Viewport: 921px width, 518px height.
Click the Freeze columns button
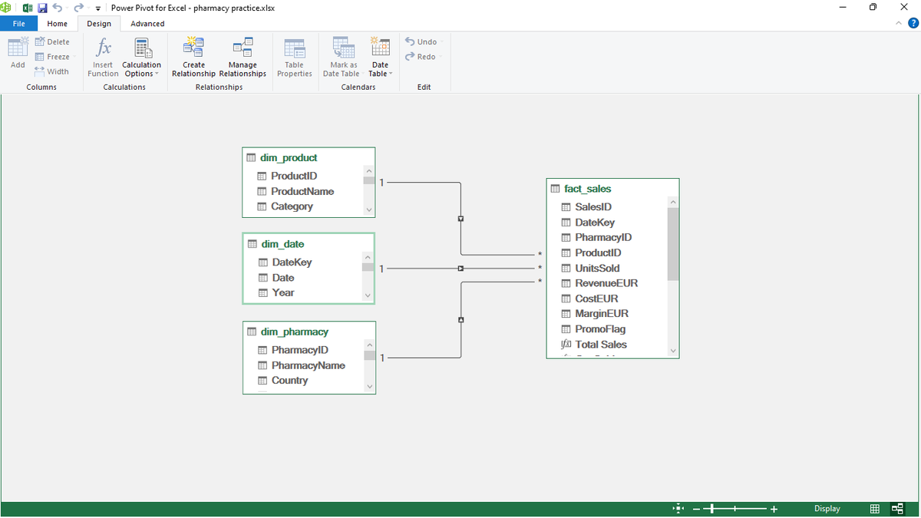(52, 57)
